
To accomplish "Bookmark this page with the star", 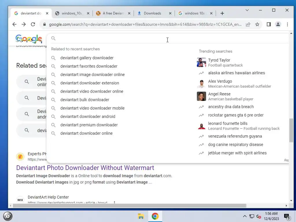I will [x=257, y=24].
